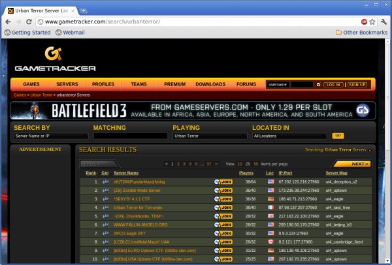Open the Webmail bookmark
Screen dimensions: 392x265
[70, 33]
